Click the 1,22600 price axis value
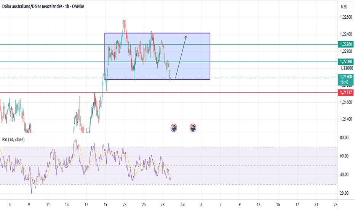The width and height of the screenshot is (355, 210). [x=346, y=17]
